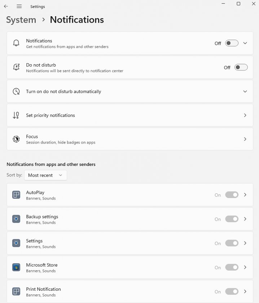Image resolution: width=259 pixels, height=303 pixels.
Task: Click the Print Notification app icon
Action: 16,291
